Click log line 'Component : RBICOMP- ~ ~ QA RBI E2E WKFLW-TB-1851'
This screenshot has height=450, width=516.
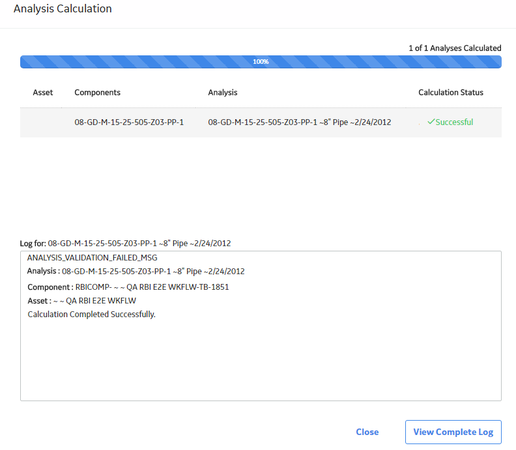tap(128, 287)
